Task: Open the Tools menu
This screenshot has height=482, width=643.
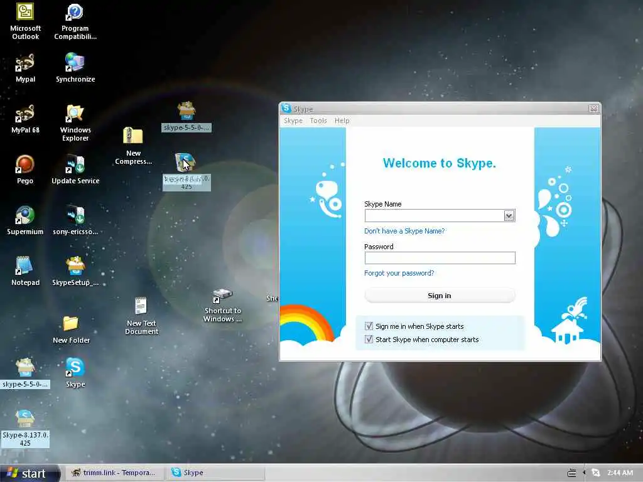Action: tap(318, 120)
